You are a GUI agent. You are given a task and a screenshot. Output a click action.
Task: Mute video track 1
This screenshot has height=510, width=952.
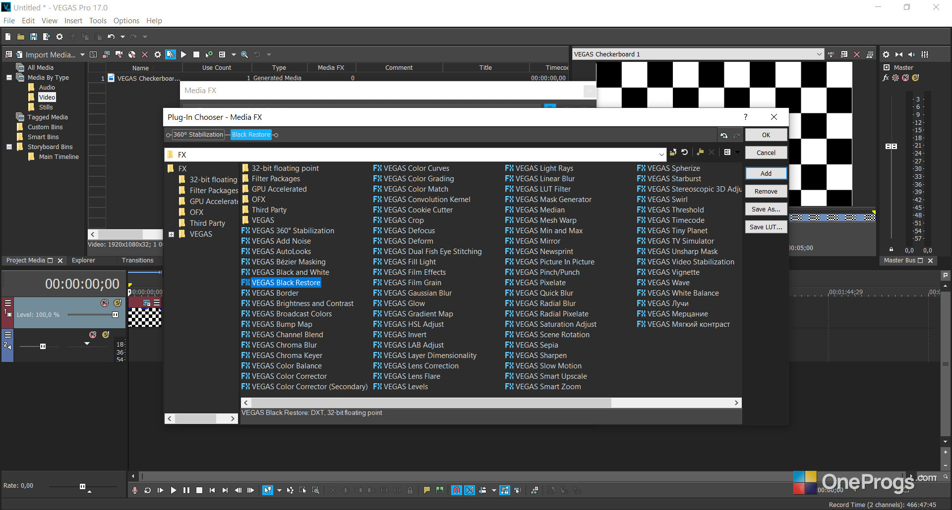tap(105, 303)
